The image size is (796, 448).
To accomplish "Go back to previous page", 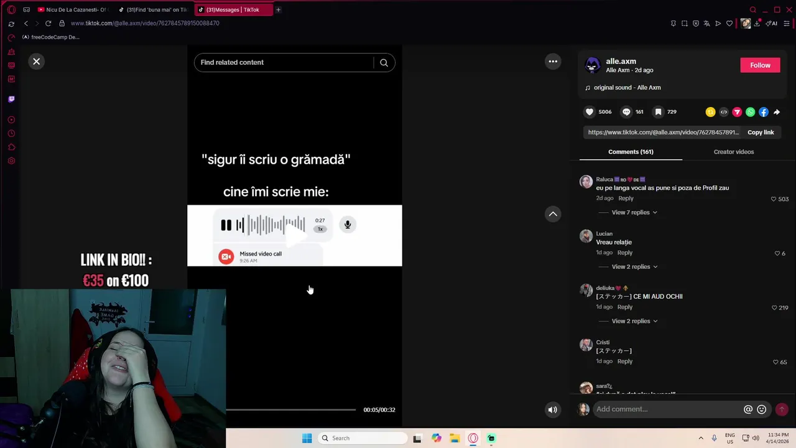I will coord(26,24).
